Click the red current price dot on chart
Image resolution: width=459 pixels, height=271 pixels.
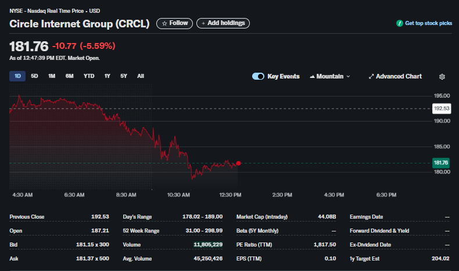click(239, 163)
